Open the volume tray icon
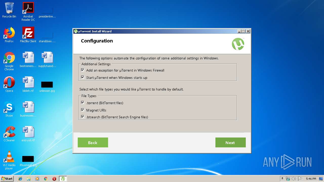This screenshot has height=182, width=324. pos(294,179)
